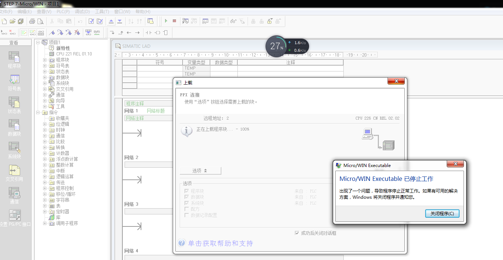Expand the 定时器 tree node
Image resolution: width=503 pixels, height=260 pixels.
click(x=45, y=212)
